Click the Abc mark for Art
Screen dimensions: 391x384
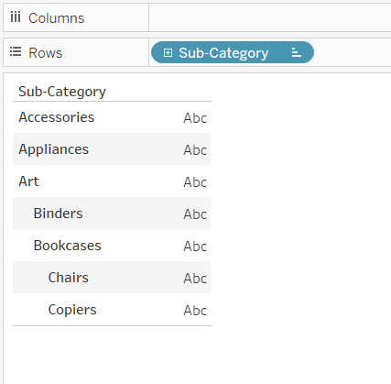[x=195, y=182]
